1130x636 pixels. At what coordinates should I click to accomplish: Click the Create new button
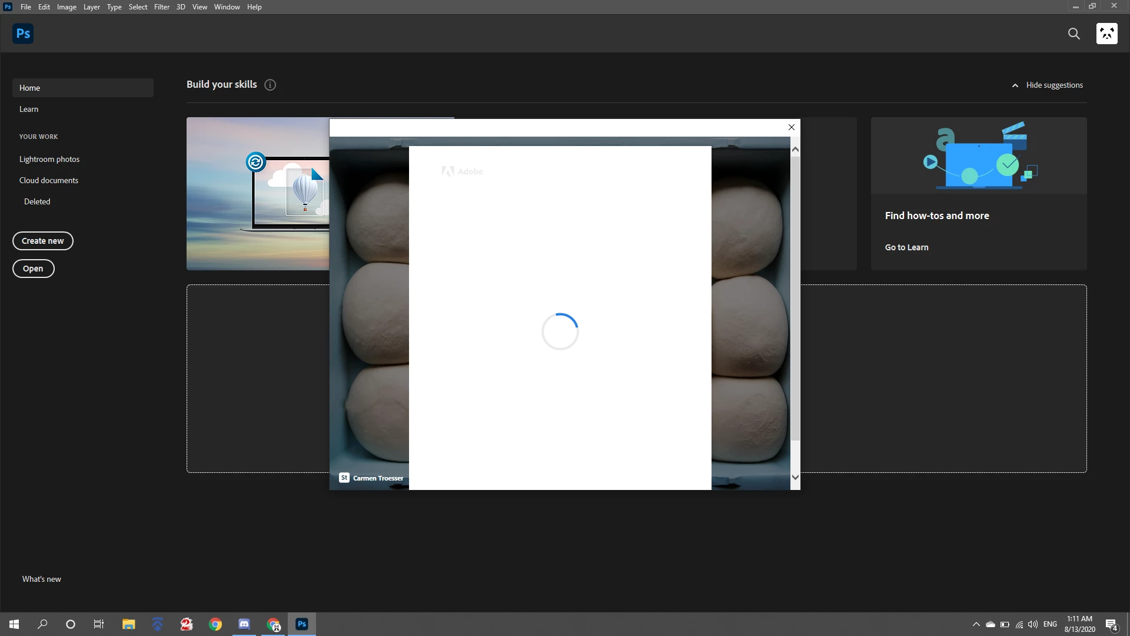point(43,241)
